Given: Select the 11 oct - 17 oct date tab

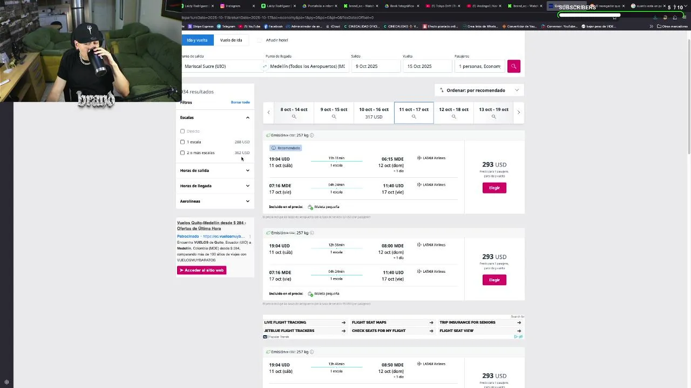Looking at the screenshot, I should tap(414, 113).
